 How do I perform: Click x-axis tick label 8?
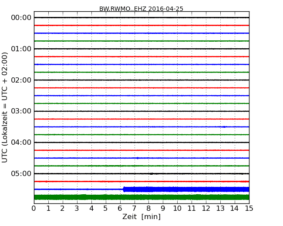[x=148, y=209]
